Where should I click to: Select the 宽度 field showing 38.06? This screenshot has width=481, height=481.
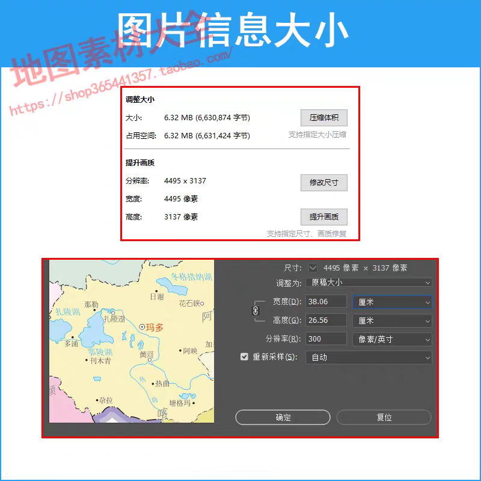[x=326, y=302]
